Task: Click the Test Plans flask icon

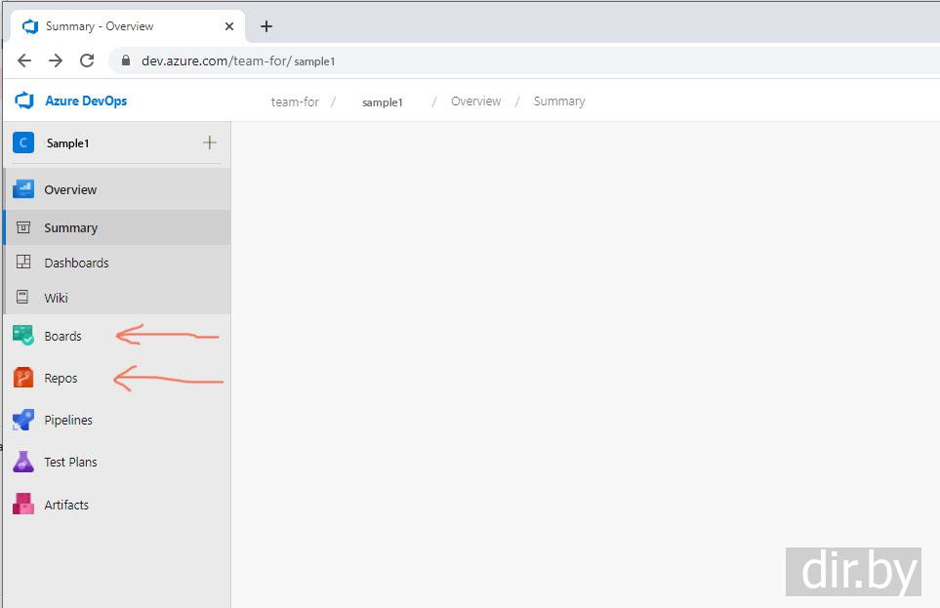Action: [23, 461]
